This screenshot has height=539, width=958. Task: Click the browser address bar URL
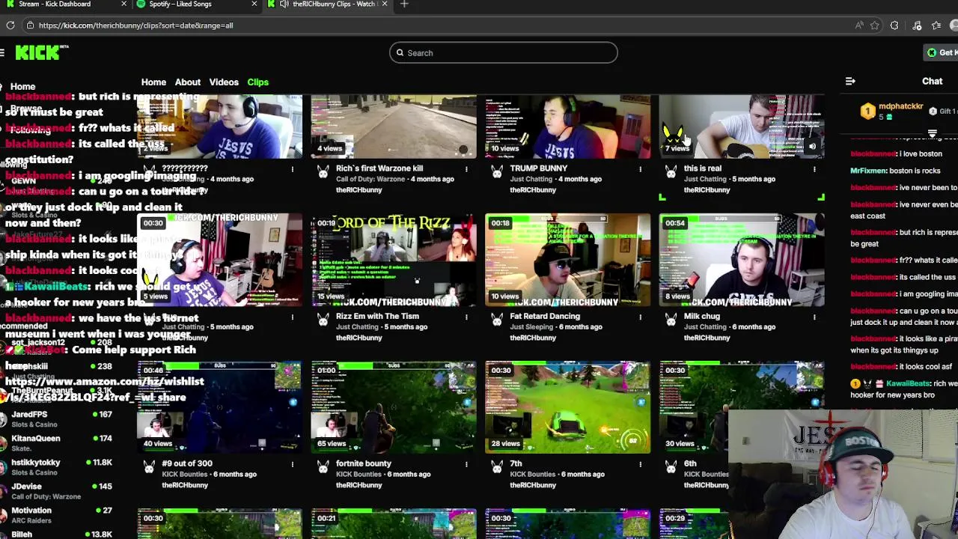135,25
